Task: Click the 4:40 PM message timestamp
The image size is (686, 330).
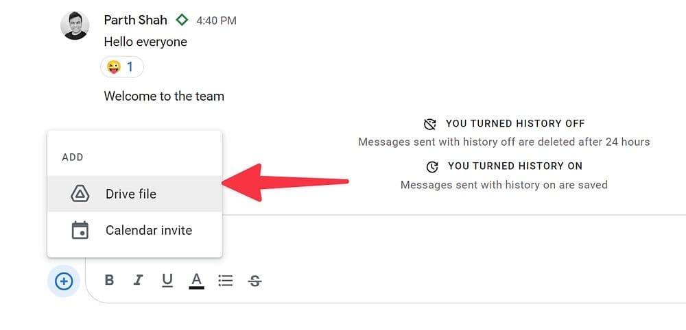Action: coord(217,21)
